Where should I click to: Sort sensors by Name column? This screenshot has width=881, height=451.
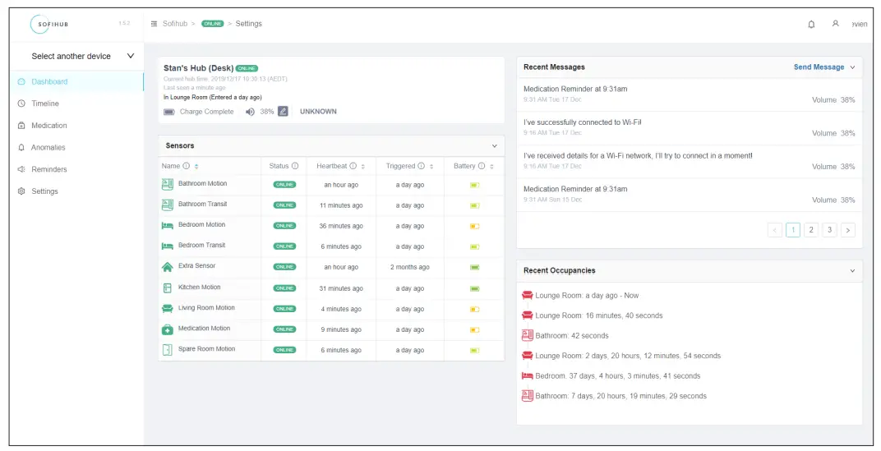(x=196, y=166)
